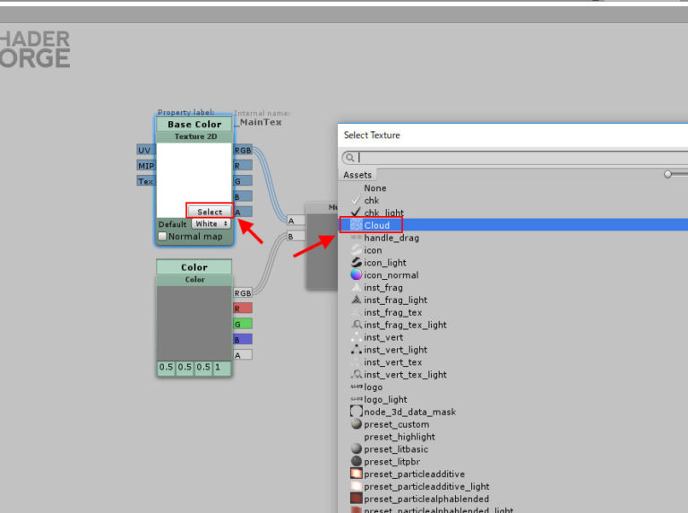Image resolution: width=688 pixels, height=513 pixels.
Task: Switch to the Assets tab
Action: click(x=357, y=175)
